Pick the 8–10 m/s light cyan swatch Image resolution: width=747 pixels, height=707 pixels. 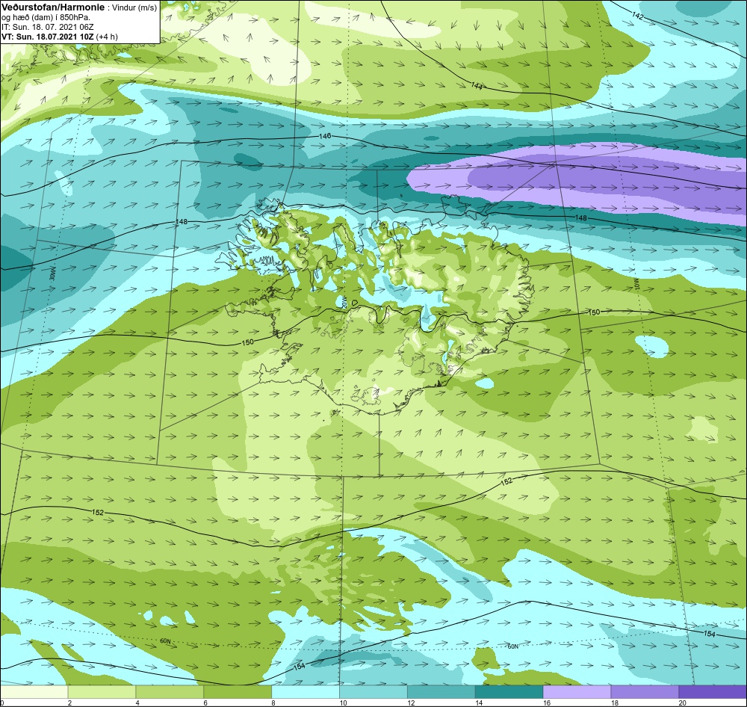point(306,691)
